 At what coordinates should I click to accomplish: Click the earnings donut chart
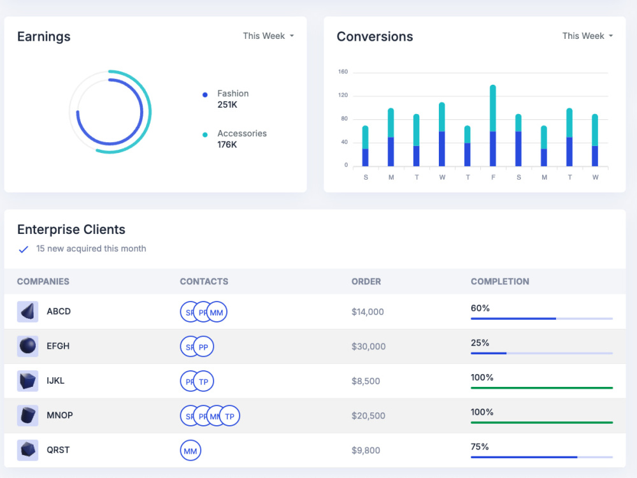(x=110, y=112)
